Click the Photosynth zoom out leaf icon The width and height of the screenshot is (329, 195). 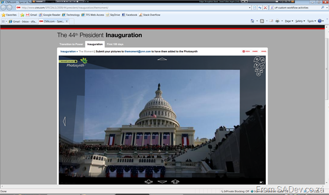262,66
